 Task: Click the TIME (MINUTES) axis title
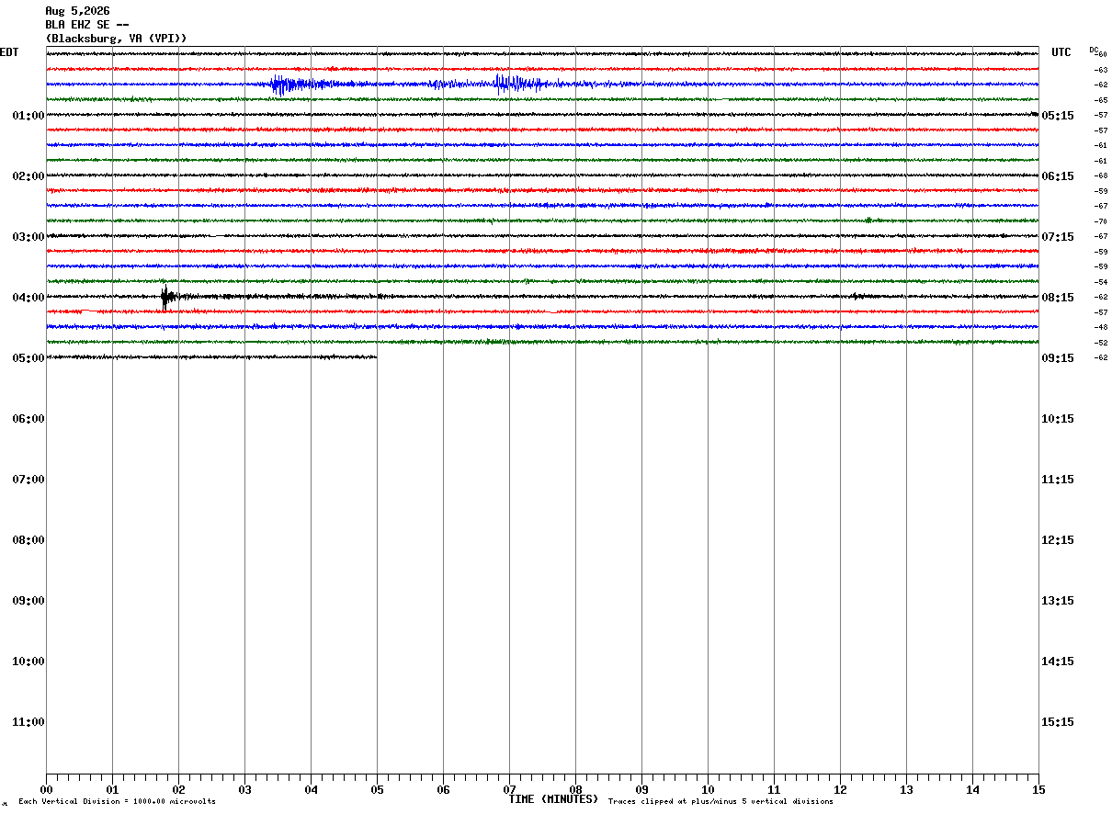[x=553, y=799]
